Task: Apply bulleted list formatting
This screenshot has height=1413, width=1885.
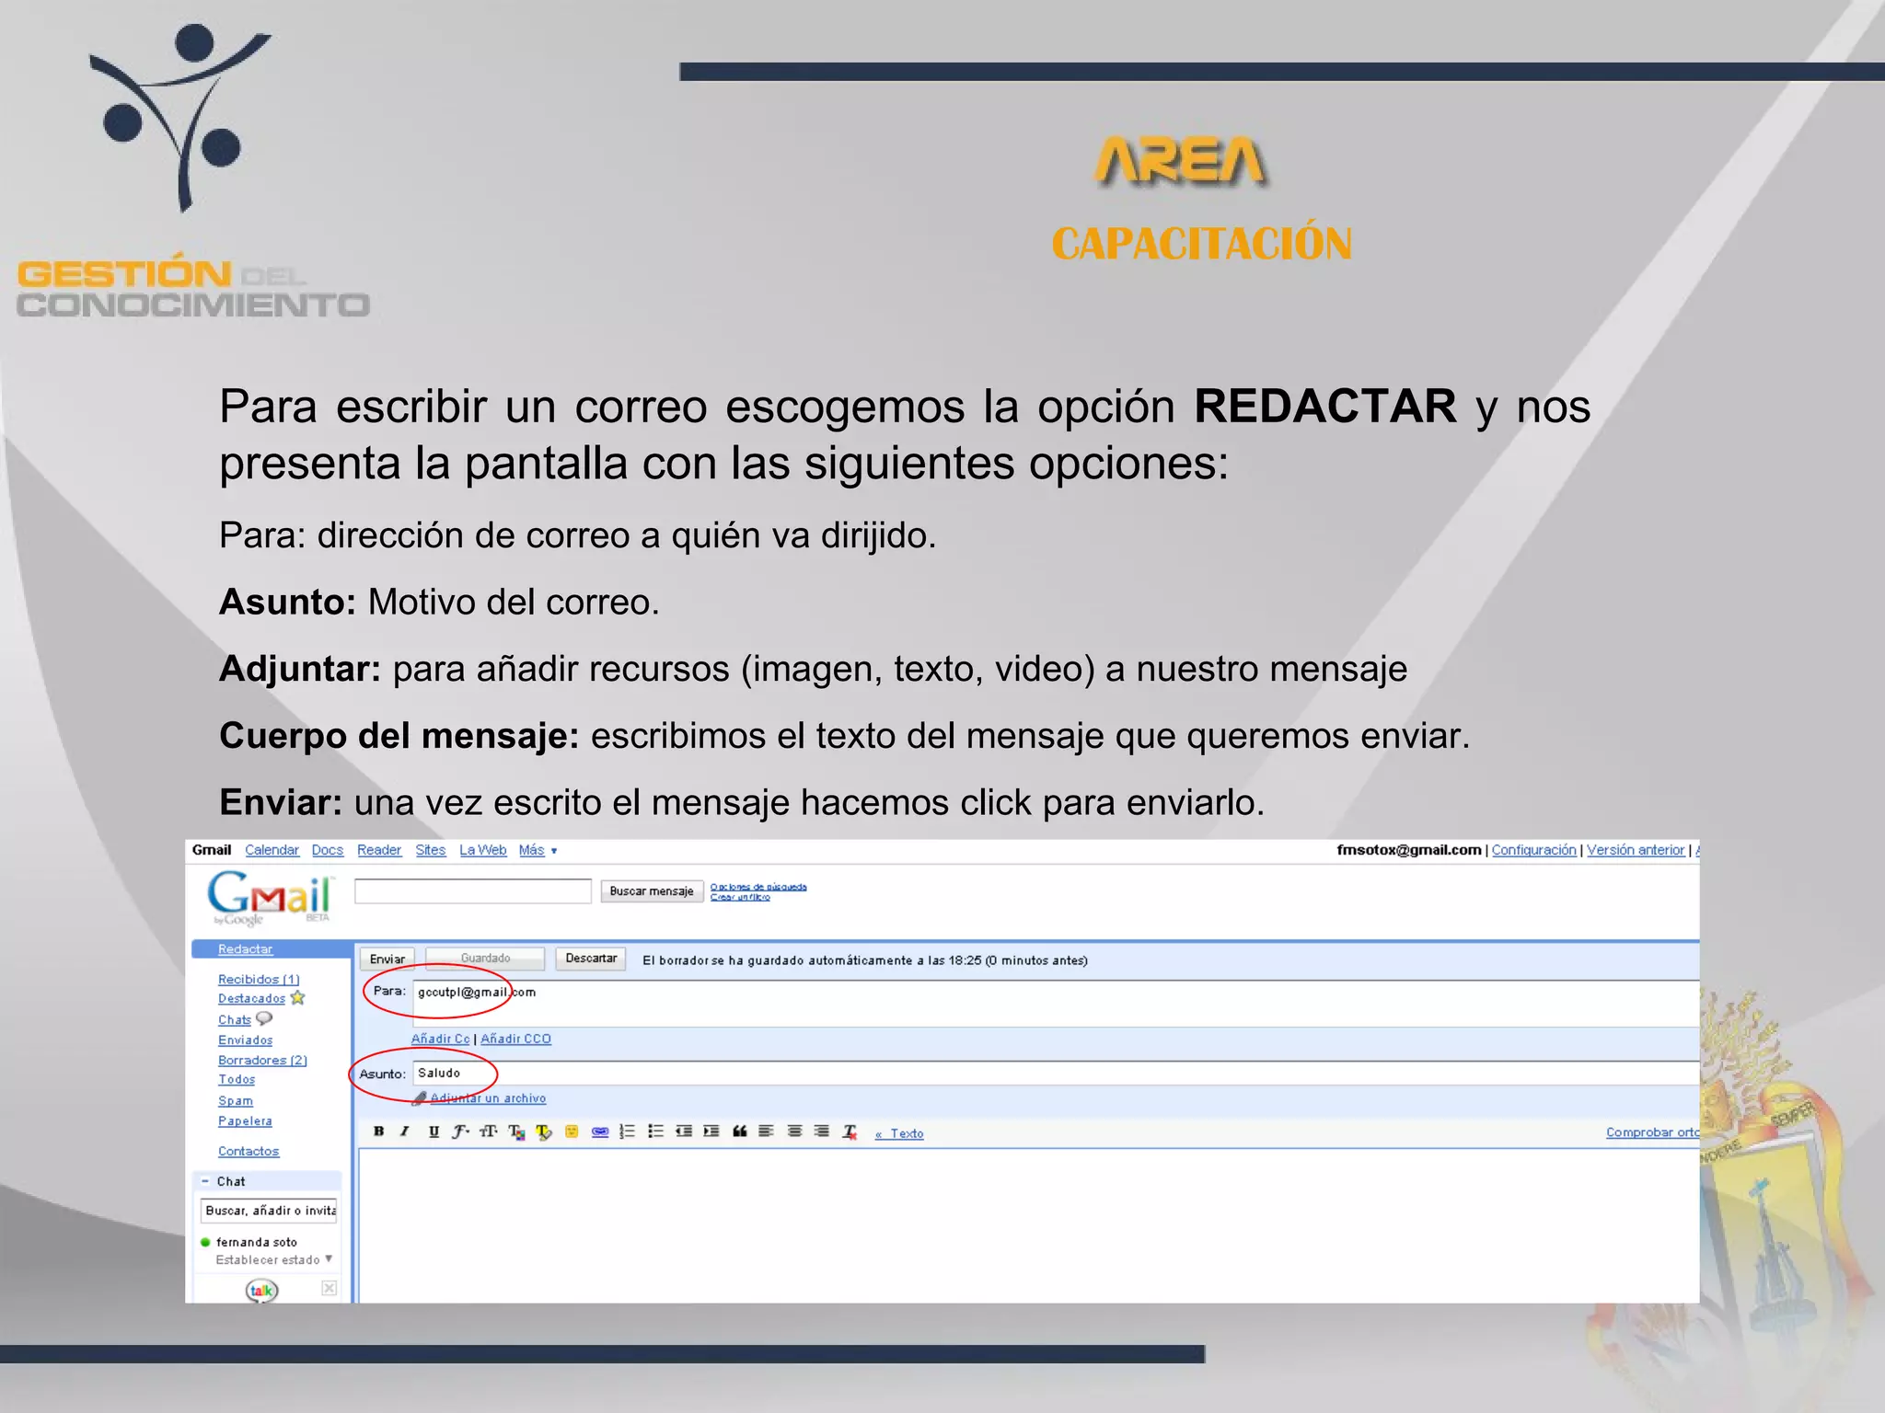Action: click(x=655, y=1132)
